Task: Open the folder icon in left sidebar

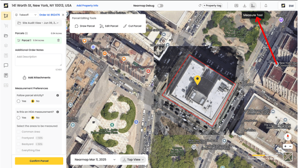Action: point(6,36)
